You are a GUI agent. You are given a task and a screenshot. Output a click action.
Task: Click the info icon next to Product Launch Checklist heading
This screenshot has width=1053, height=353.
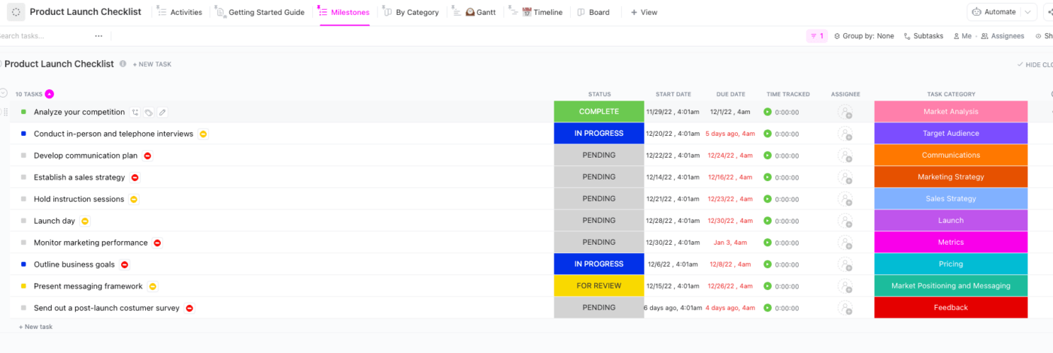tap(123, 64)
